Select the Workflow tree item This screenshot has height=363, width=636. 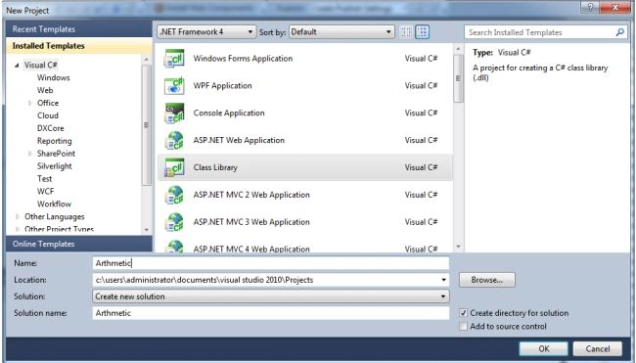coord(54,204)
